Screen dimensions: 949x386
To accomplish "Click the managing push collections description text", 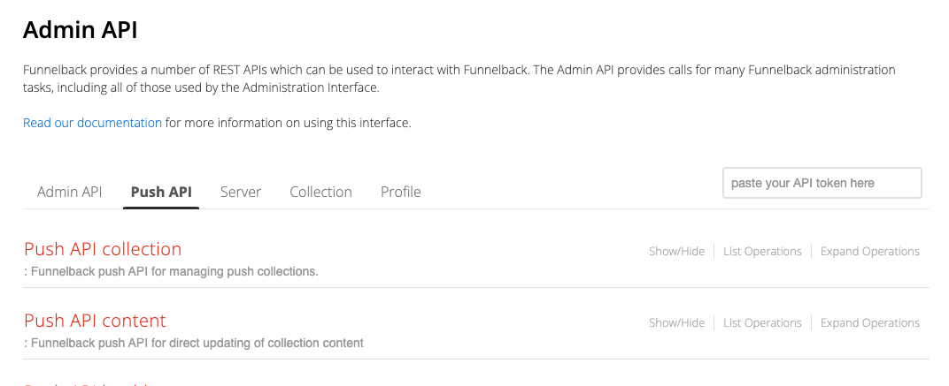I will coord(171,271).
